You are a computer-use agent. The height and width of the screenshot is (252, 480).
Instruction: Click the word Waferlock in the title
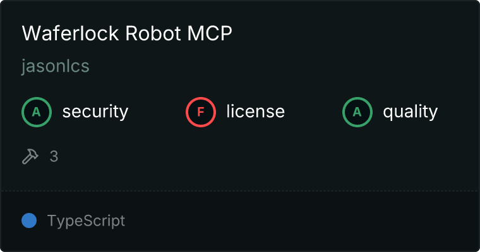[70, 33]
